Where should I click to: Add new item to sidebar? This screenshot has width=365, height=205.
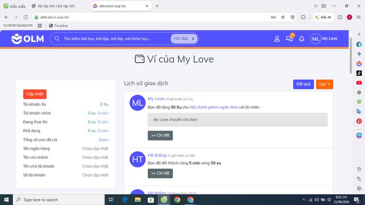coord(359,34)
